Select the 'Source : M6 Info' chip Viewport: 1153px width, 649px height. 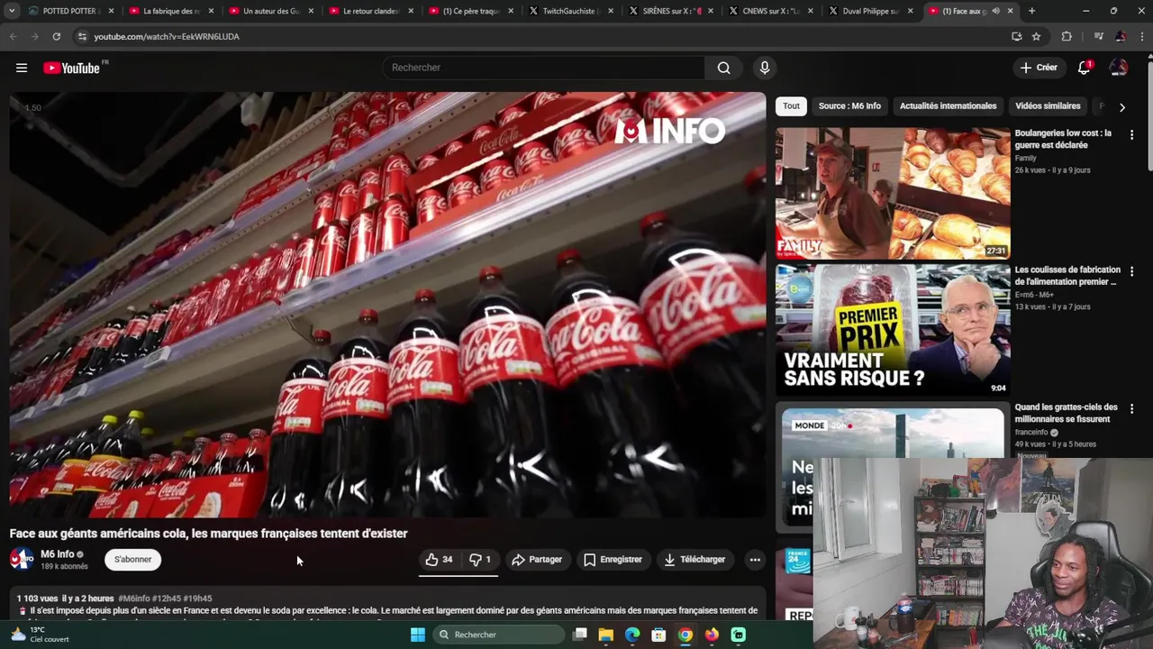click(x=849, y=106)
